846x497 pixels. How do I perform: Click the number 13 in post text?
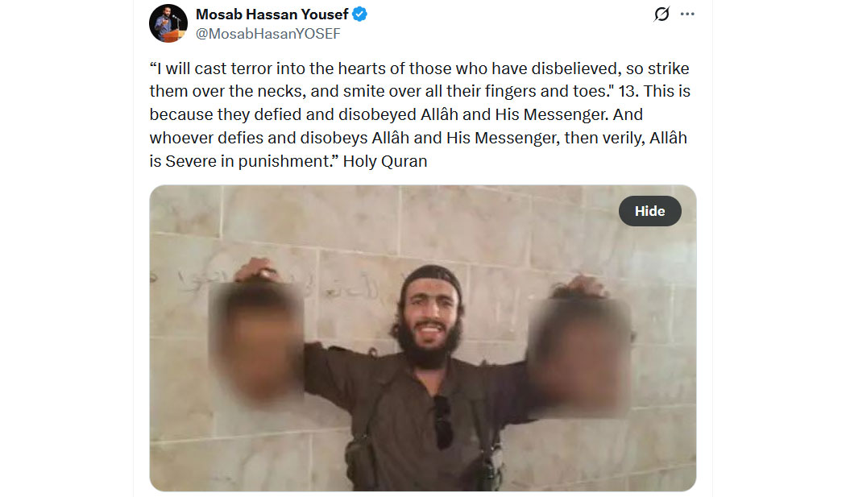[627, 91]
